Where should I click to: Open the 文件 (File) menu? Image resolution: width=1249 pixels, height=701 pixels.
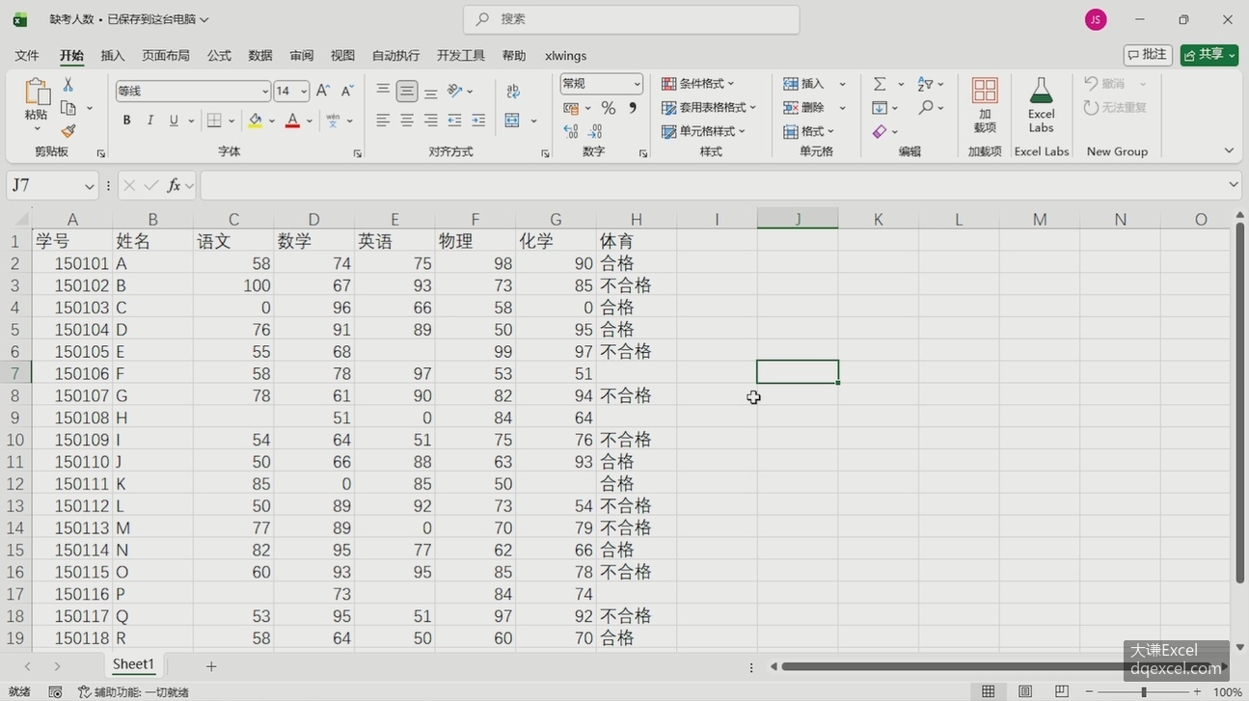pyautogui.click(x=27, y=56)
